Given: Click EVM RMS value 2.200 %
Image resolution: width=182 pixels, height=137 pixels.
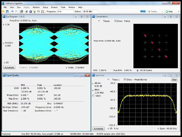Looking at the screenshot, I should point(25,88).
